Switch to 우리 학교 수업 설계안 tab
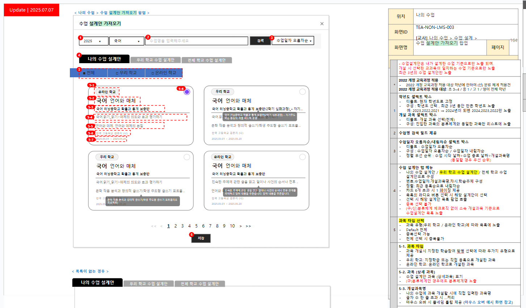526x308 pixels. pos(155,60)
